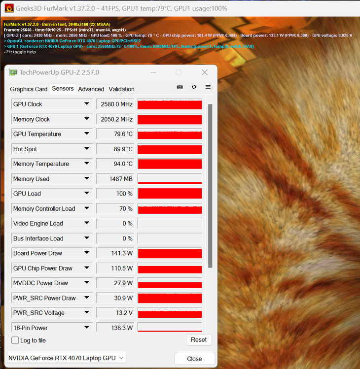Open the PWR_SRC Power Draw dropdown
Screen dimensions: 360x369
87,298
